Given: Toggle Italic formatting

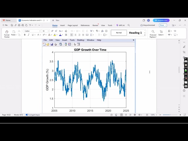Looking at the screenshot, I should 28,35.
